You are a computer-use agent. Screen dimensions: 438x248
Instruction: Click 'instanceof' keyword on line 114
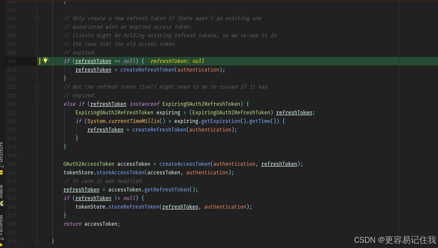144,104
